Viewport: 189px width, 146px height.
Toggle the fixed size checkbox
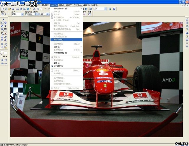26,14
